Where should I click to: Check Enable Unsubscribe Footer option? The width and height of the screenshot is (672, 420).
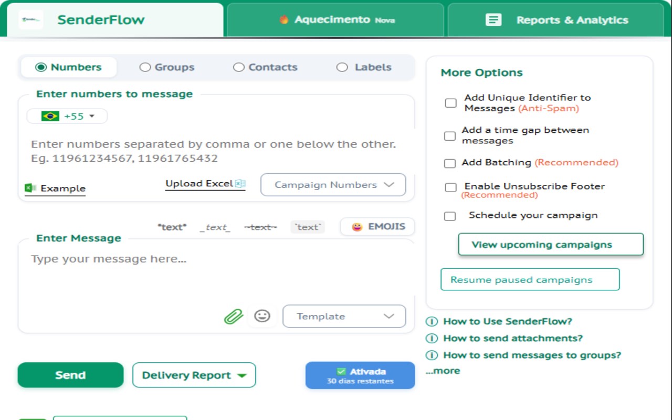pos(450,187)
